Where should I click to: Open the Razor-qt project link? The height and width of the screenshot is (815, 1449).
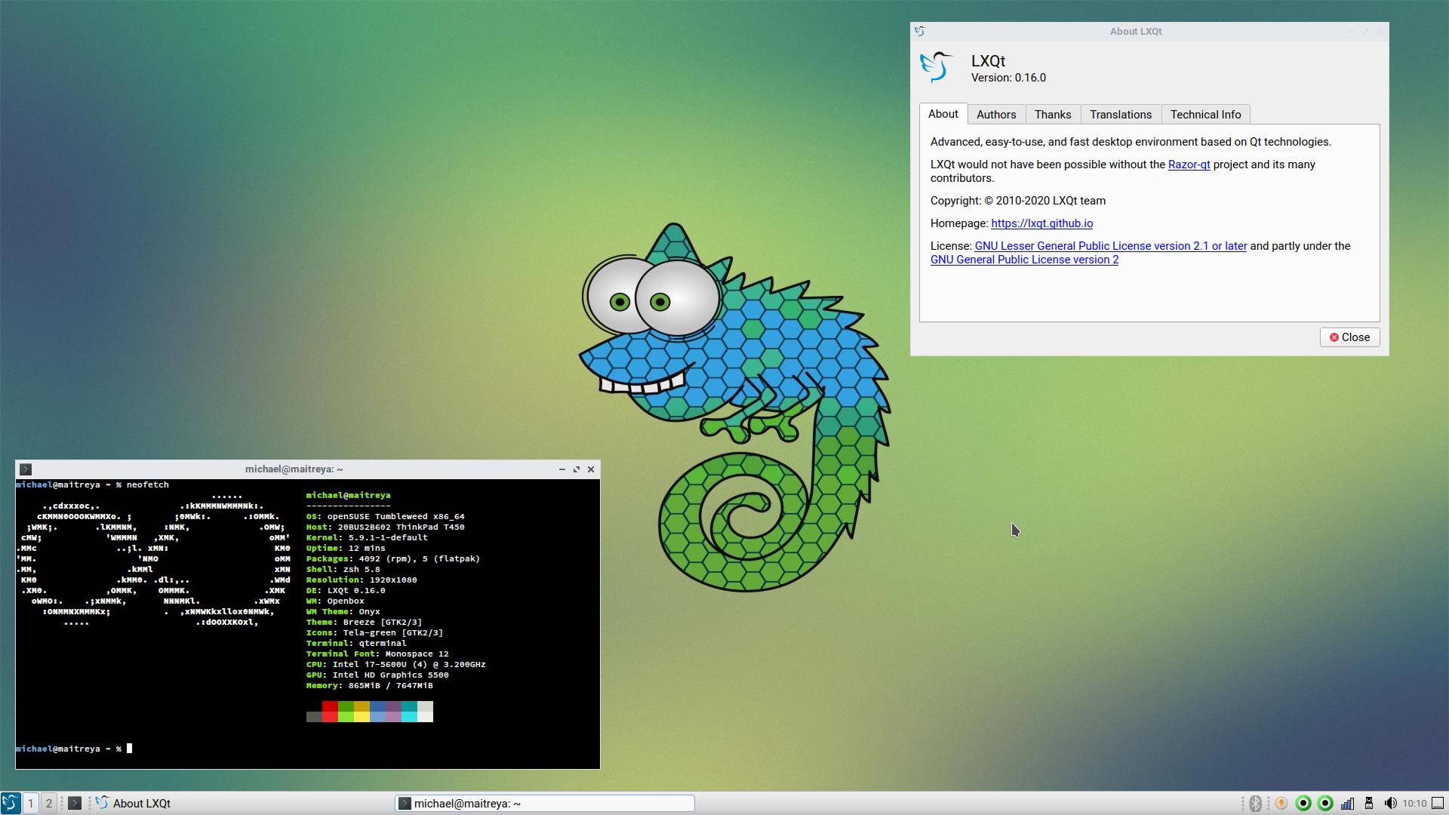click(x=1189, y=165)
